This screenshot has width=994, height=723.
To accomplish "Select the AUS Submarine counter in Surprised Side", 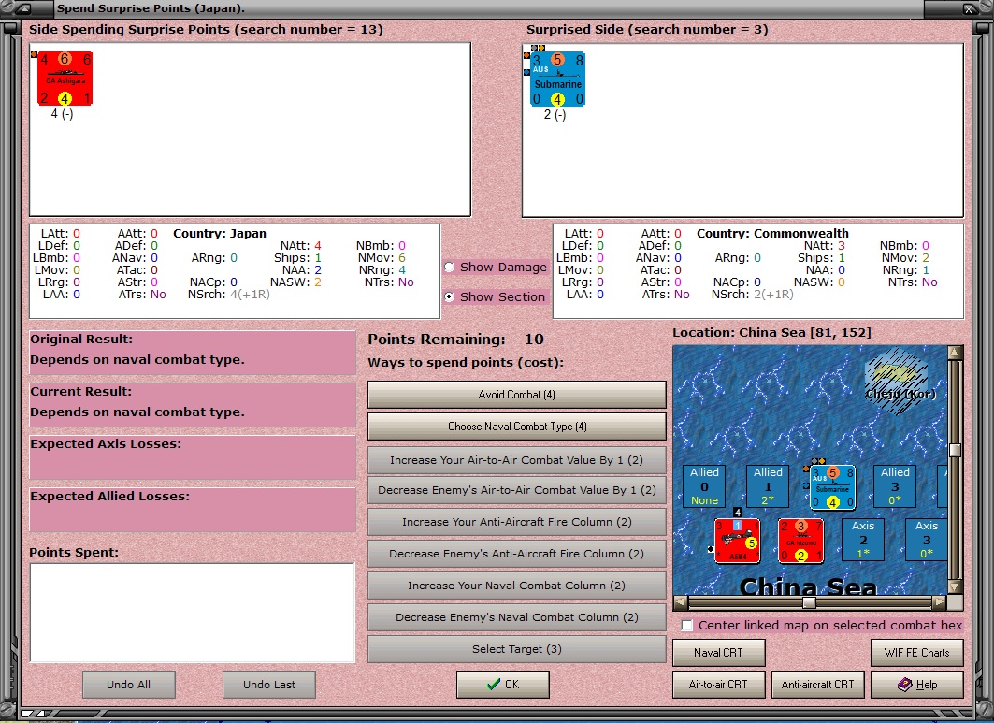I will tap(557, 80).
